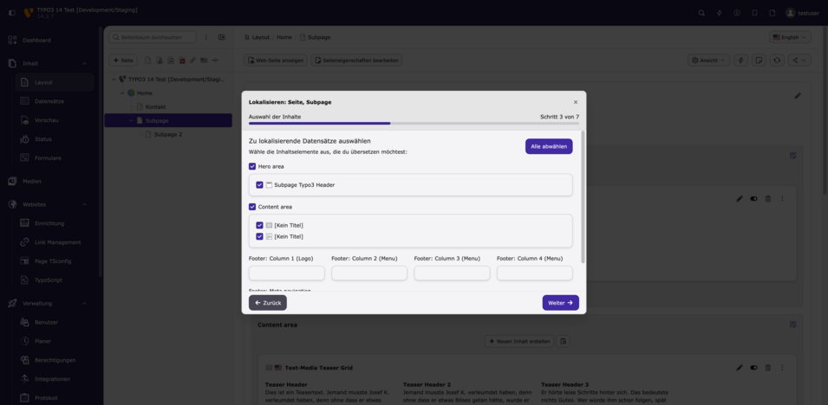
Task: Open the Ansicht view dropdown
Action: 708,60
